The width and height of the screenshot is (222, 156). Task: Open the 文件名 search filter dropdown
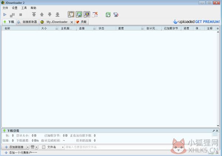[x=52, y=147]
